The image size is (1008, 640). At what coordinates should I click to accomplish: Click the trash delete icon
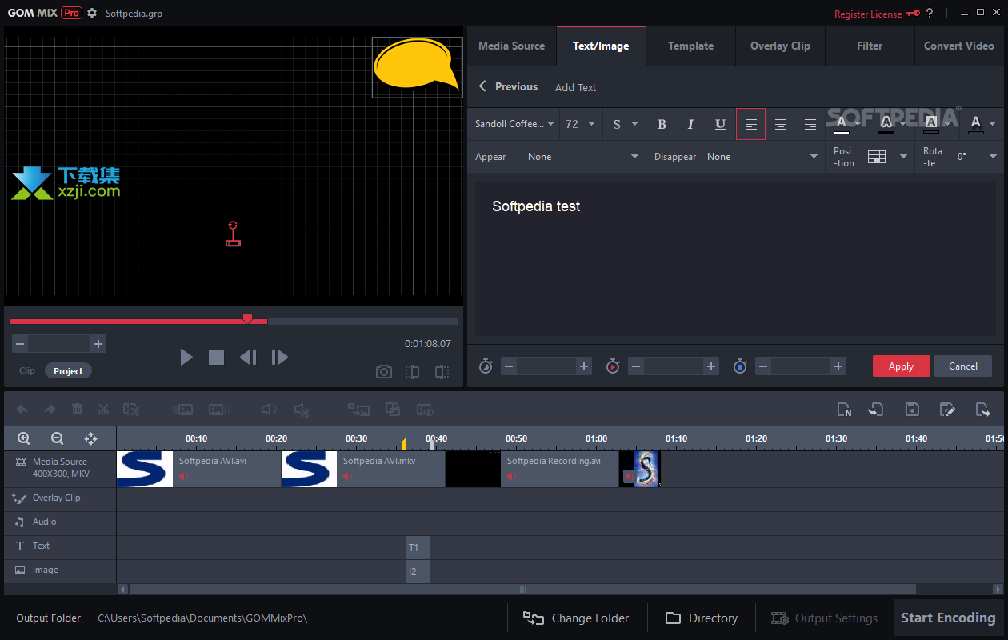[x=77, y=410]
